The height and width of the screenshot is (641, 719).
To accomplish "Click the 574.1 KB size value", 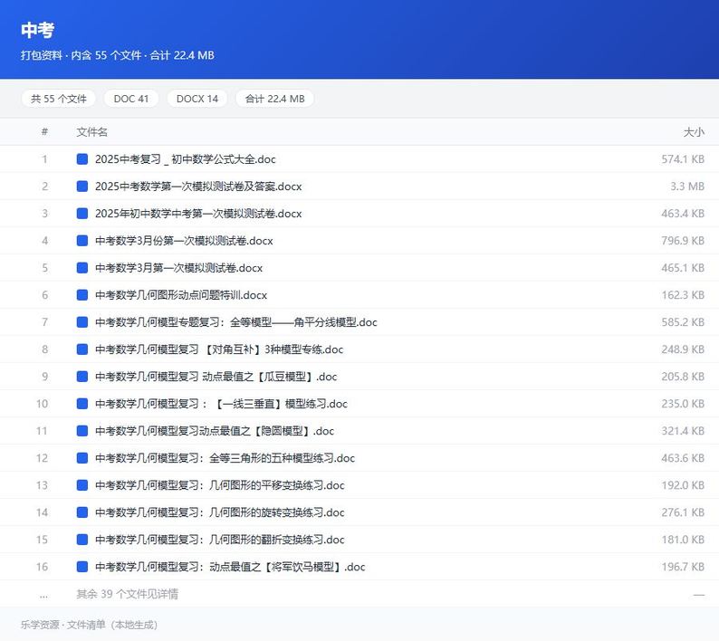I will click(683, 159).
